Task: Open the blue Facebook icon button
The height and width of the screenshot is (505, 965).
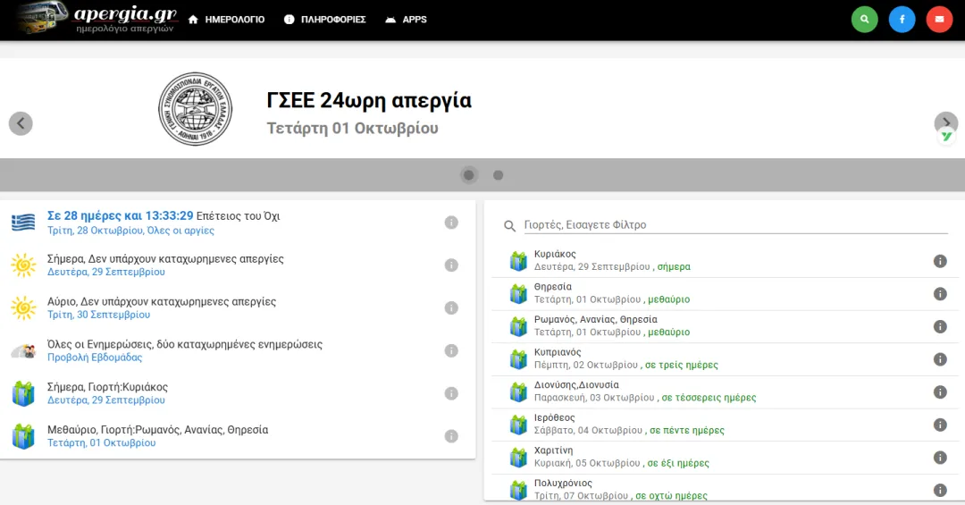Action: pyautogui.click(x=902, y=19)
